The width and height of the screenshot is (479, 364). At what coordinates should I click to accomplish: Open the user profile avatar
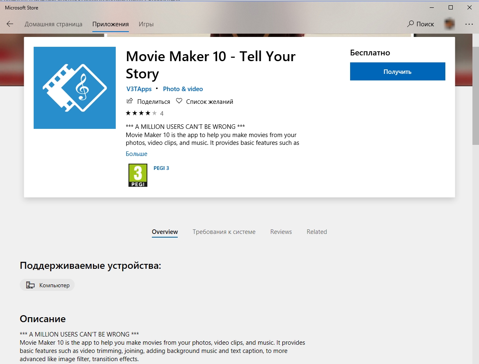(449, 24)
